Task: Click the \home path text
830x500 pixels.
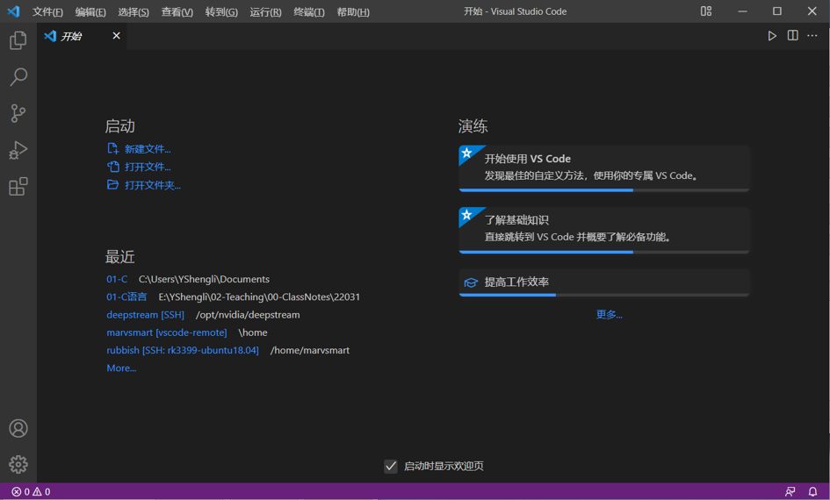Action: tap(253, 332)
